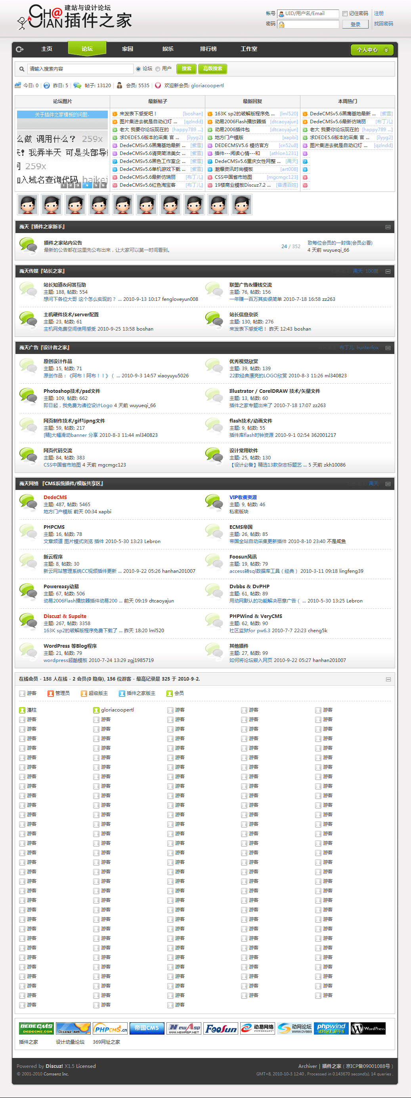Open the 家园 nav item

point(128,49)
